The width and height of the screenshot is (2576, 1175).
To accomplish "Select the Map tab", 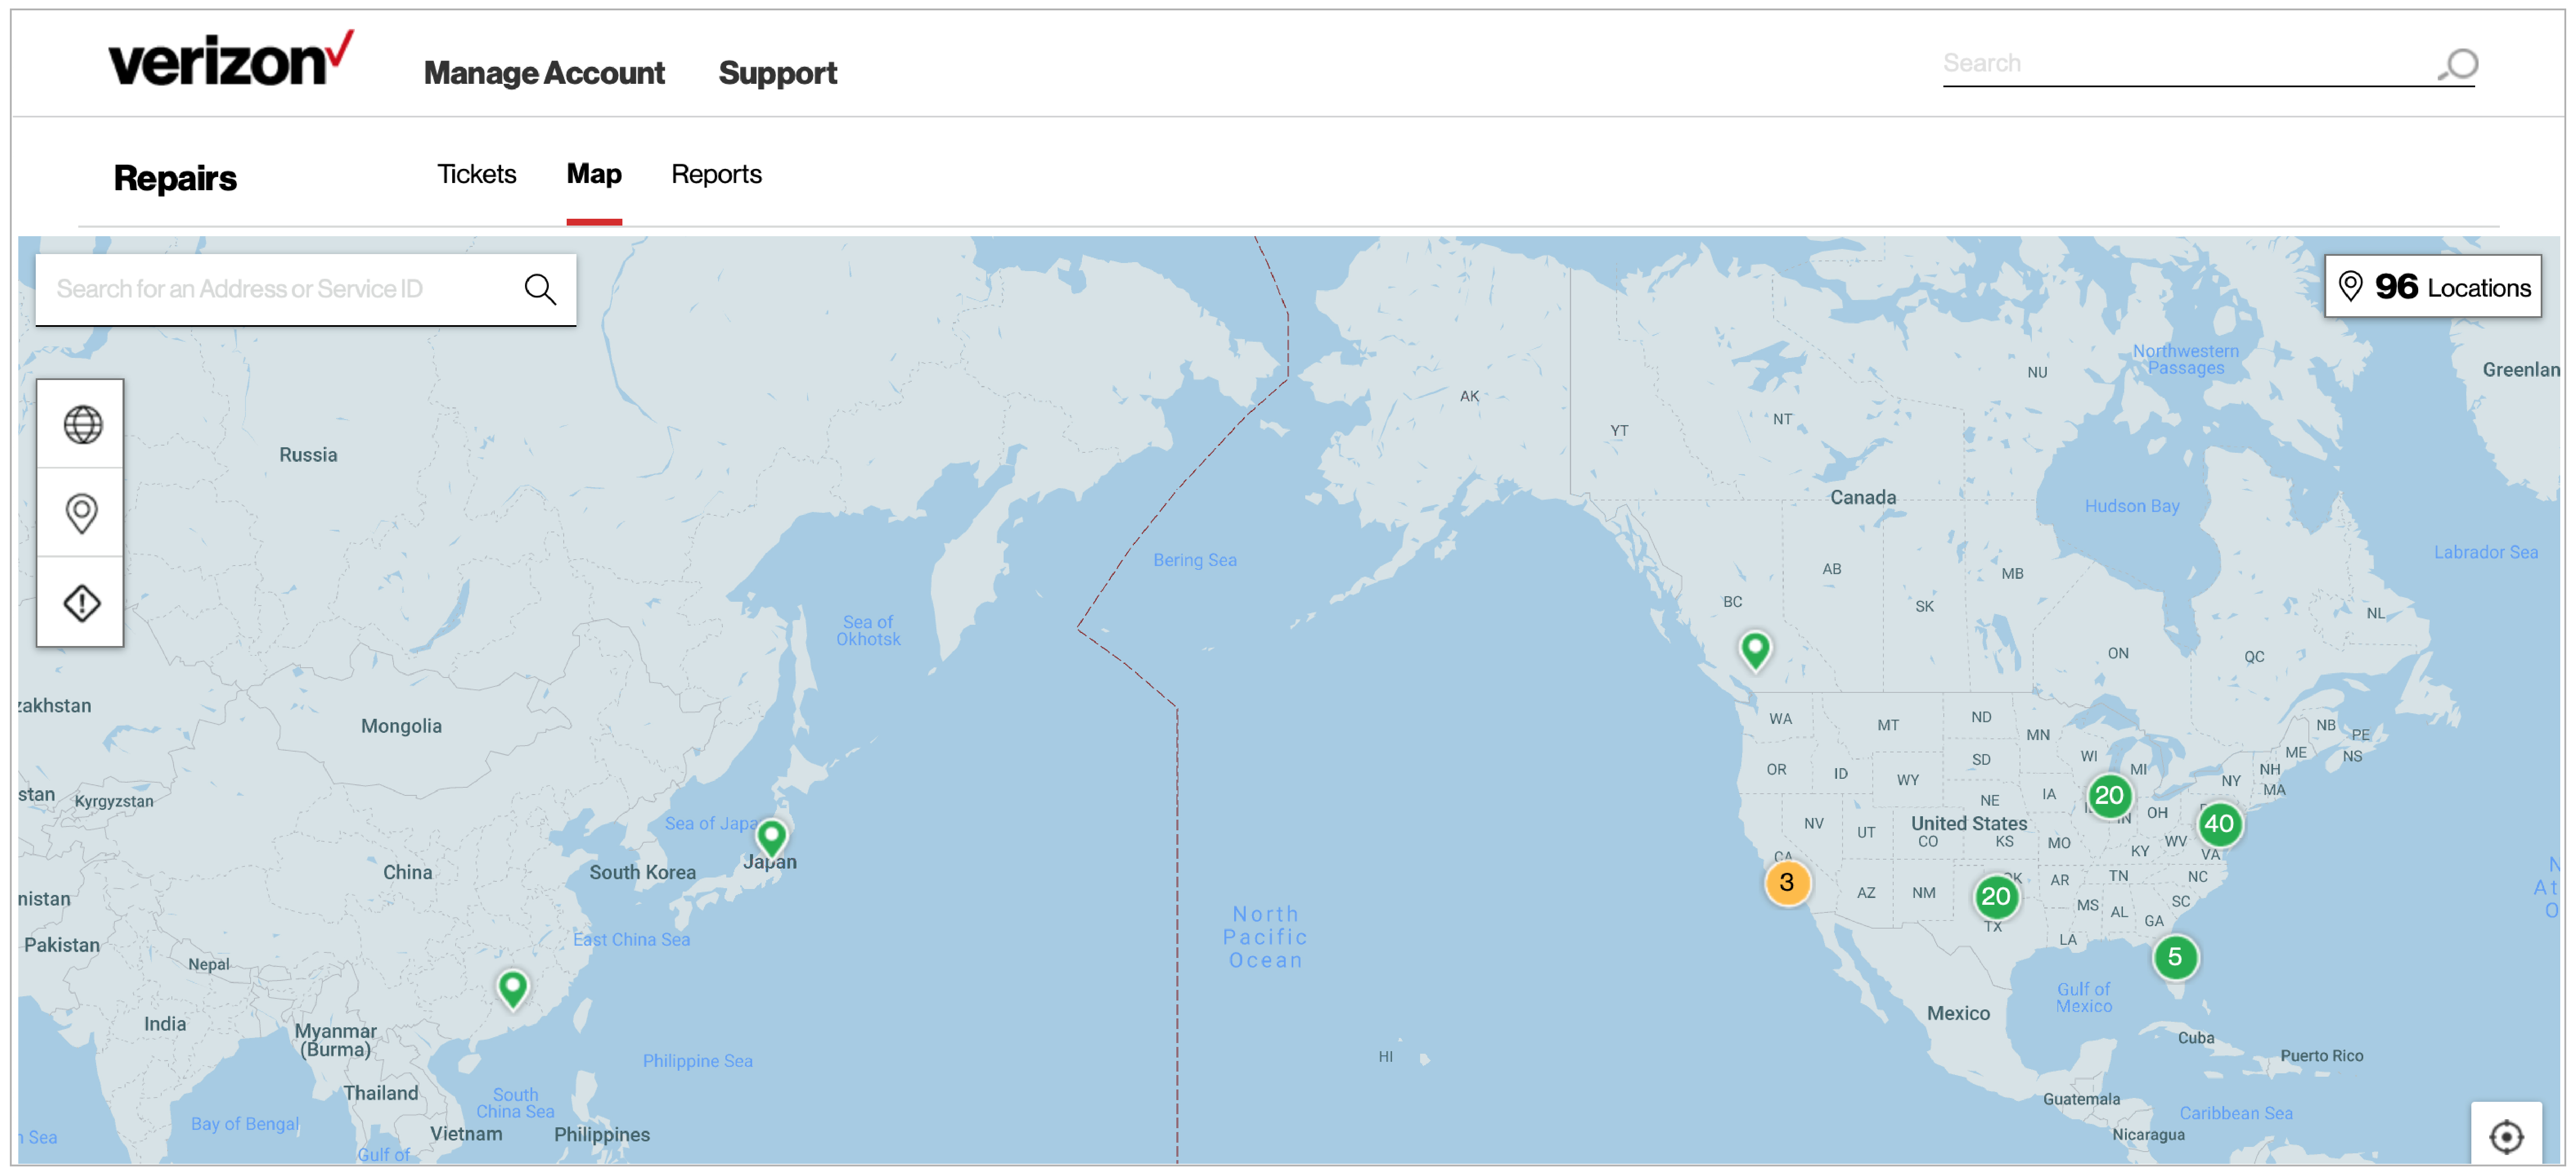I will point(594,174).
